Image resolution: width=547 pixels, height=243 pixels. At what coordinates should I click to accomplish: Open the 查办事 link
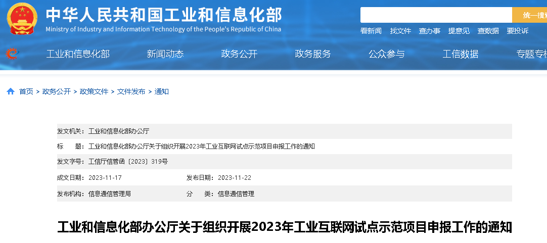pyautogui.click(x=429, y=31)
